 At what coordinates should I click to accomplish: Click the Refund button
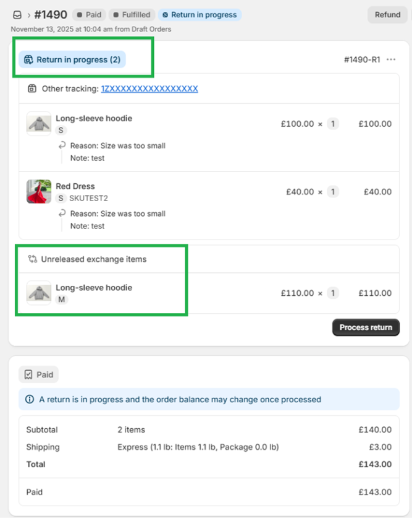[387, 15]
